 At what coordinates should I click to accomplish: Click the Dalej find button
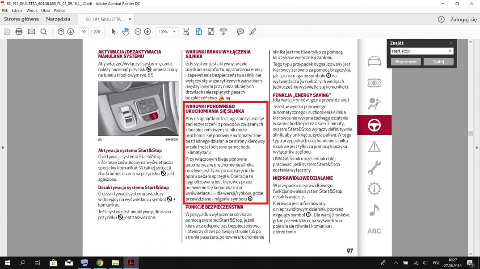pyautogui.click(x=438, y=61)
